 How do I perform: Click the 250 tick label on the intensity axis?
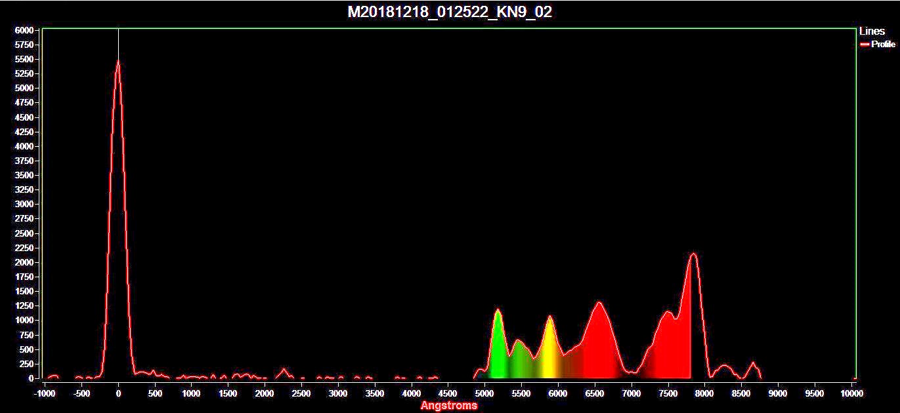tap(26, 364)
